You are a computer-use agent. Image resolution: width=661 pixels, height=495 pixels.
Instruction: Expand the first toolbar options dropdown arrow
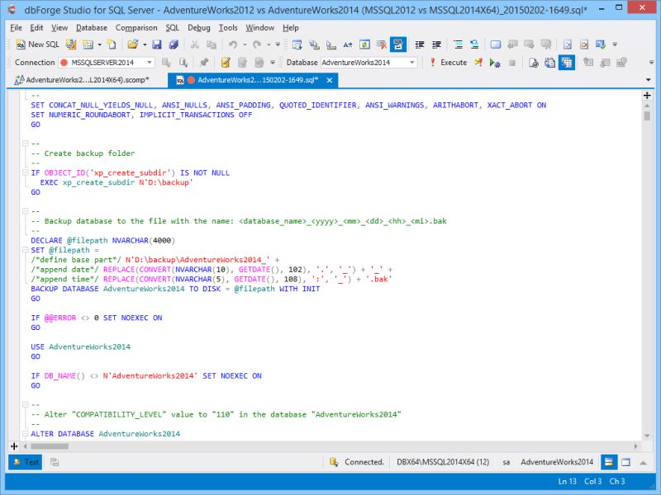(615, 45)
